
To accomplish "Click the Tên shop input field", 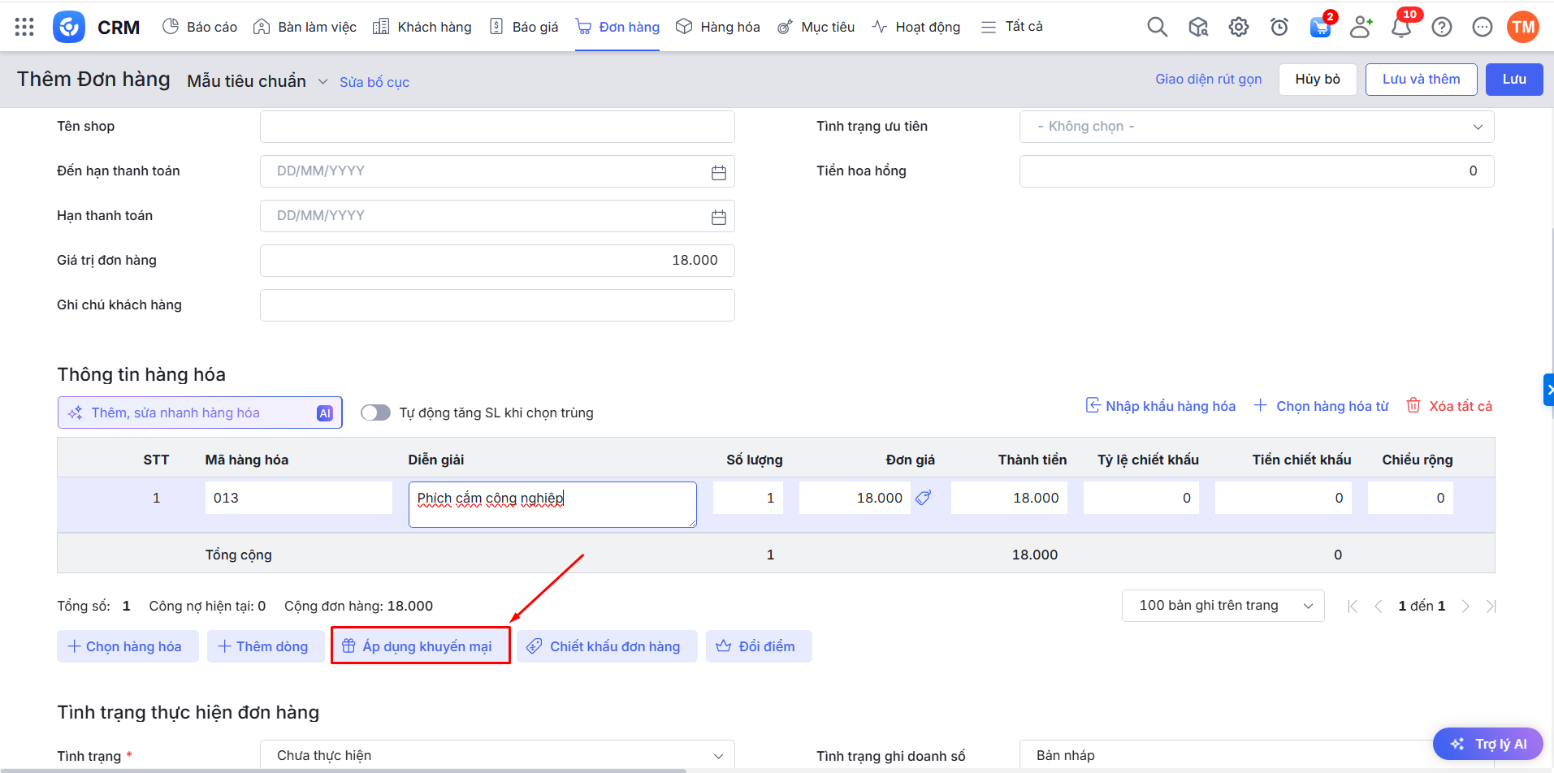I will click(x=496, y=127).
